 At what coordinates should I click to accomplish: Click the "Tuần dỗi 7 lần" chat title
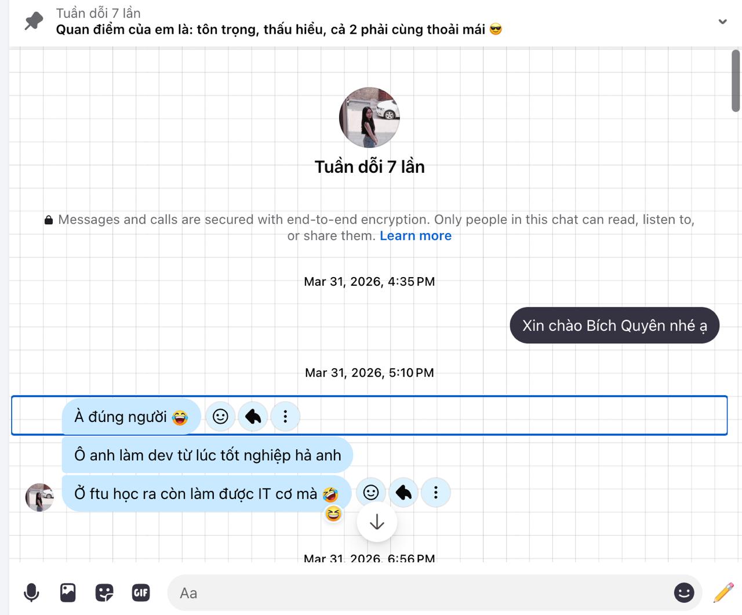(x=369, y=167)
